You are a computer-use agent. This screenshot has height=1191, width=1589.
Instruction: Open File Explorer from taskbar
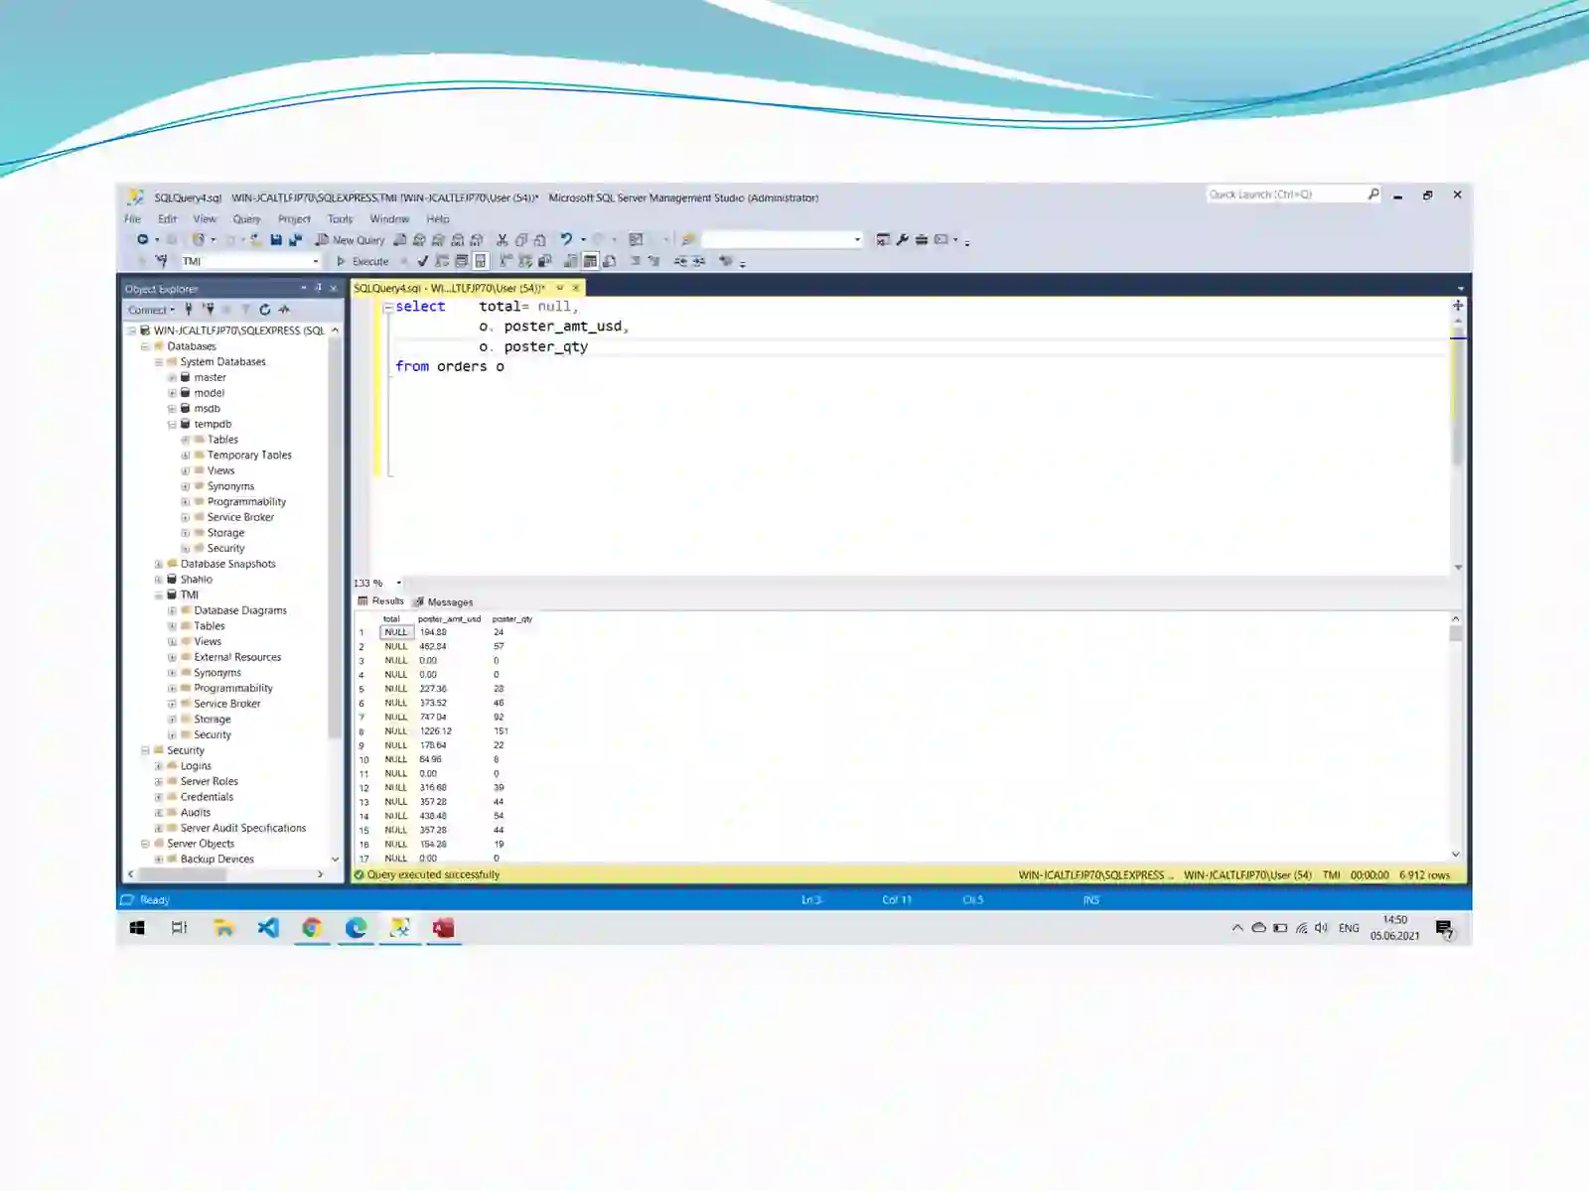click(x=223, y=928)
